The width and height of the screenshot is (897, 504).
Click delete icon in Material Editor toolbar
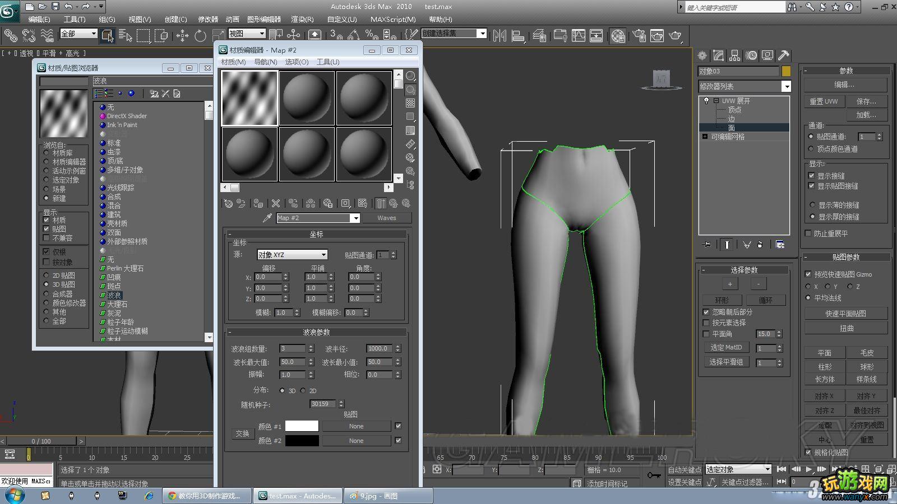pos(275,203)
